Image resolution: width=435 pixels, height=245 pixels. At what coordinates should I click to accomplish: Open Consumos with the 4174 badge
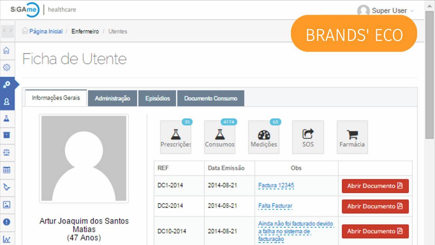click(219, 137)
